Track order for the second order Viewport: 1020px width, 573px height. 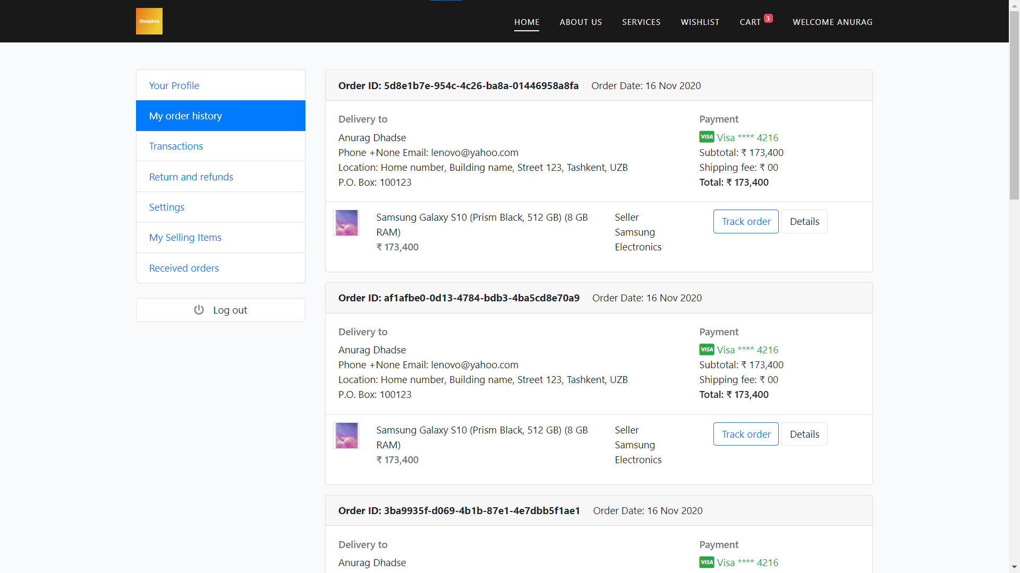click(745, 435)
